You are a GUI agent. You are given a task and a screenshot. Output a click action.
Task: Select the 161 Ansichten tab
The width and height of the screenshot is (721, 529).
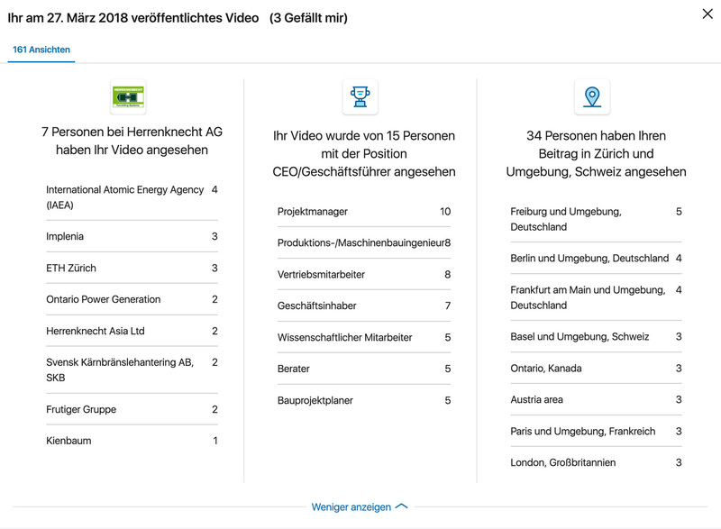point(41,50)
